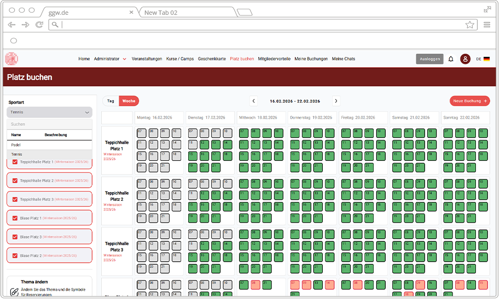Select Dienstag 12 slot Teppichhalle Platz 2
500x301 pixels.
pyautogui.click(x=204, y=195)
